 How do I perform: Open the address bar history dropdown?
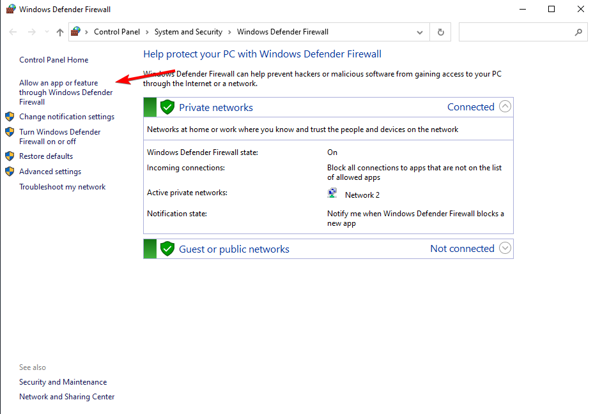(420, 33)
